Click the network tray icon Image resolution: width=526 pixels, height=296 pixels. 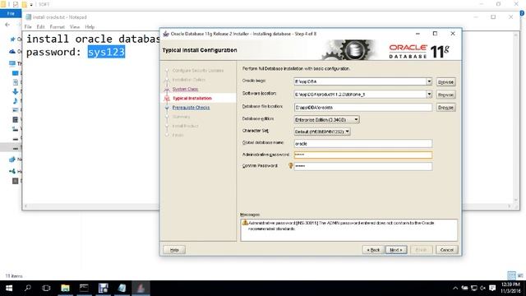(473, 288)
